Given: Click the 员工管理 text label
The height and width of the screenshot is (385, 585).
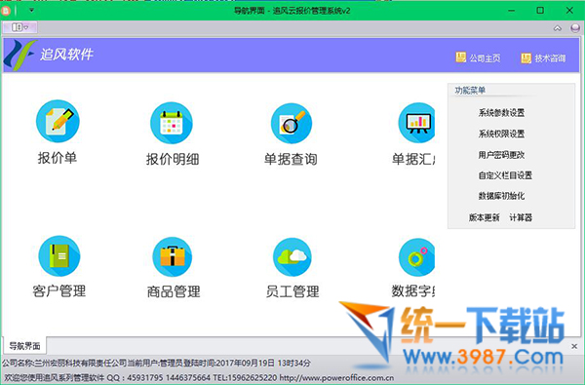Looking at the screenshot, I should pos(292,291).
